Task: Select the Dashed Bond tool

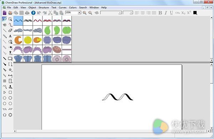Action: (x=5, y=42)
